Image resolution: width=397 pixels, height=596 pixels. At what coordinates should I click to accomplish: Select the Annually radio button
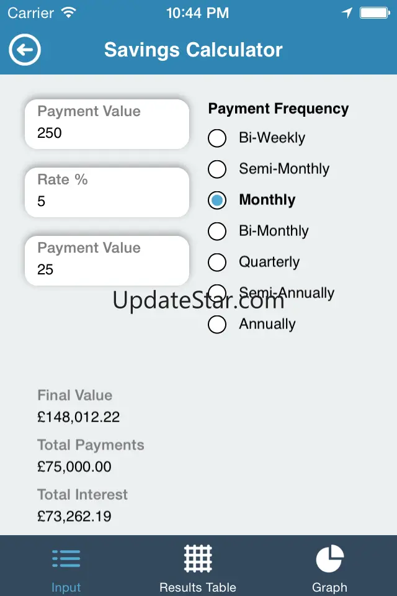coord(217,324)
